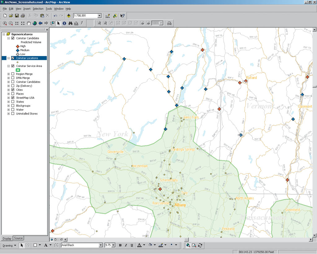Open the Find binoculars tool
The width and height of the screenshot is (317, 254).
coord(70,23)
